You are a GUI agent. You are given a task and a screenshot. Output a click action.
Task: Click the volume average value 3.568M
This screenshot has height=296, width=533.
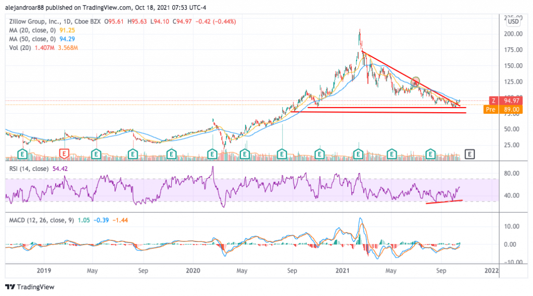pyautogui.click(x=68, y=48)
